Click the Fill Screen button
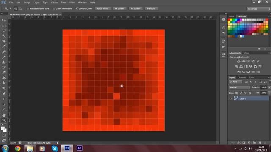The image size is (271, 152). point(135,8)
